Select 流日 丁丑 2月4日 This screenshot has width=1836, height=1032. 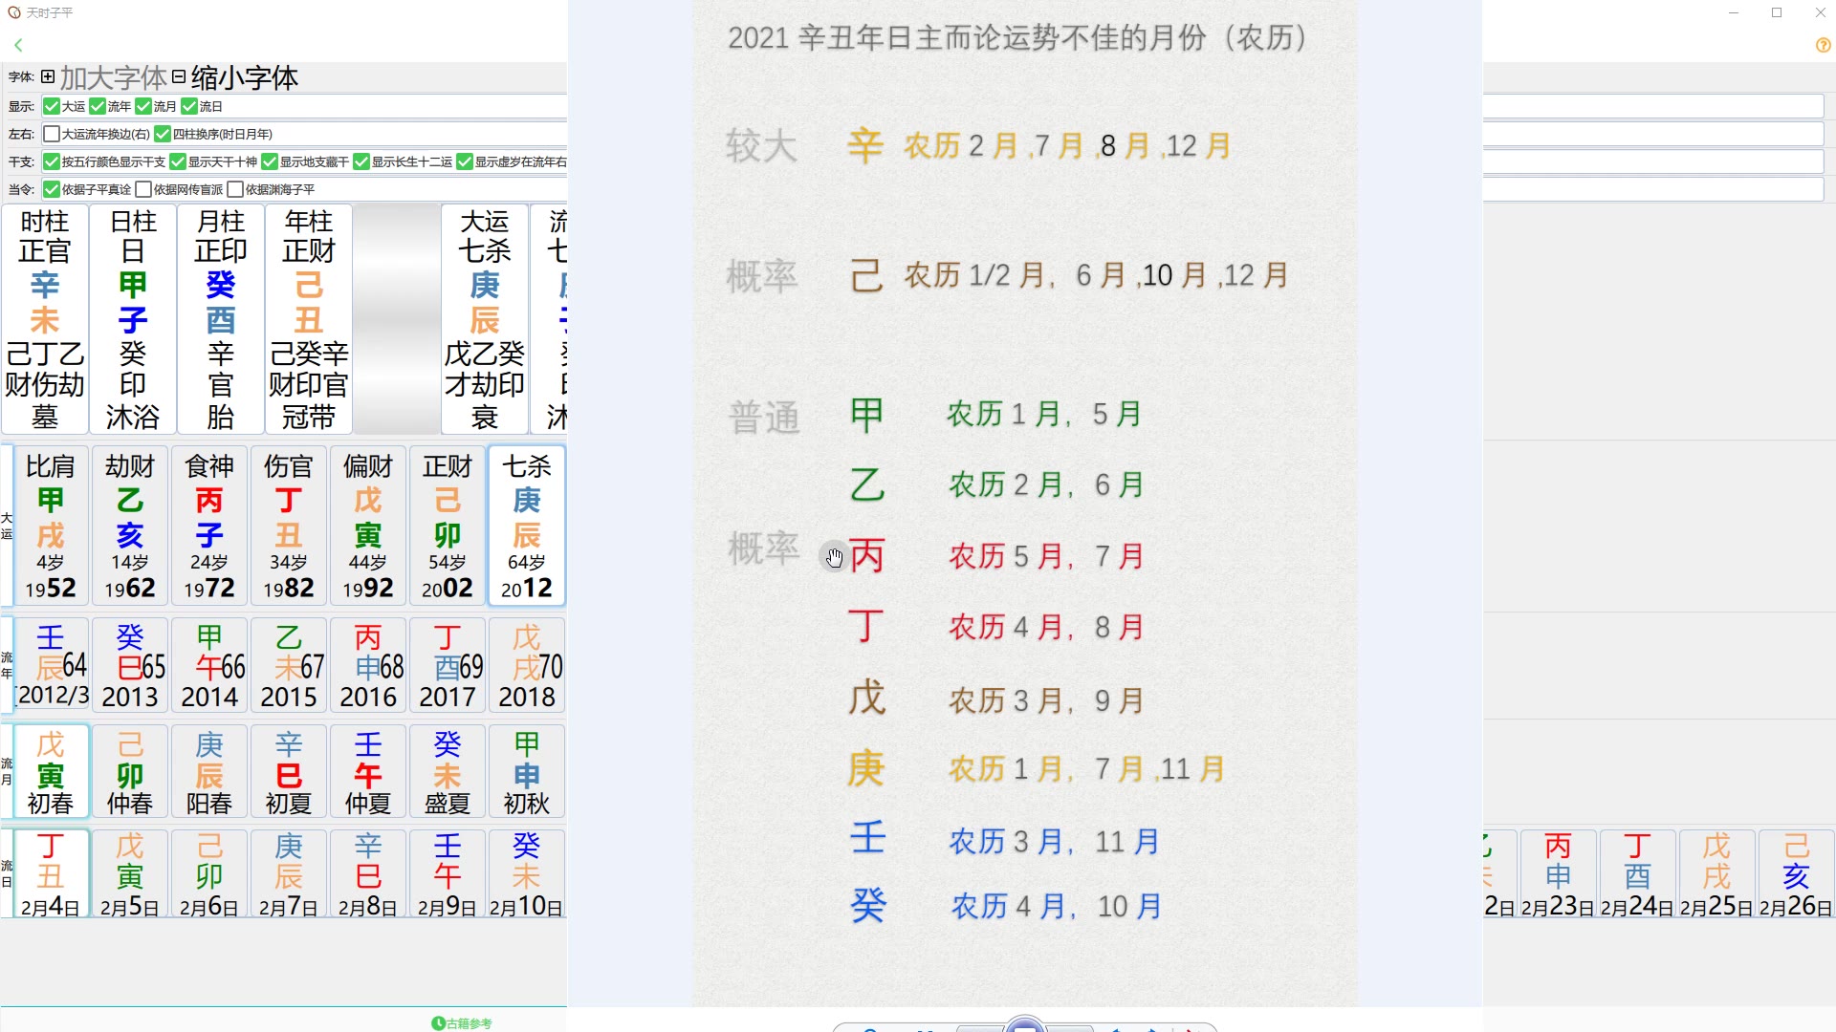tap(51, 874)
